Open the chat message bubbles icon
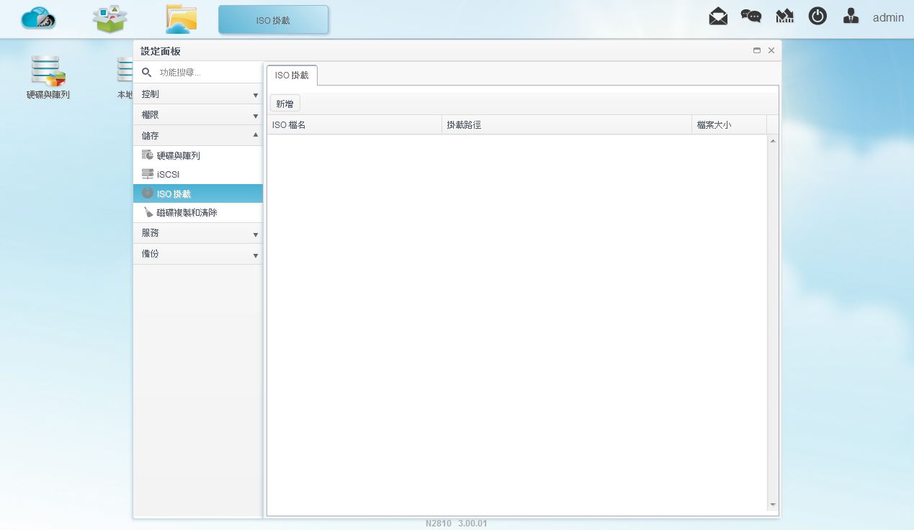 coord(751,17)
